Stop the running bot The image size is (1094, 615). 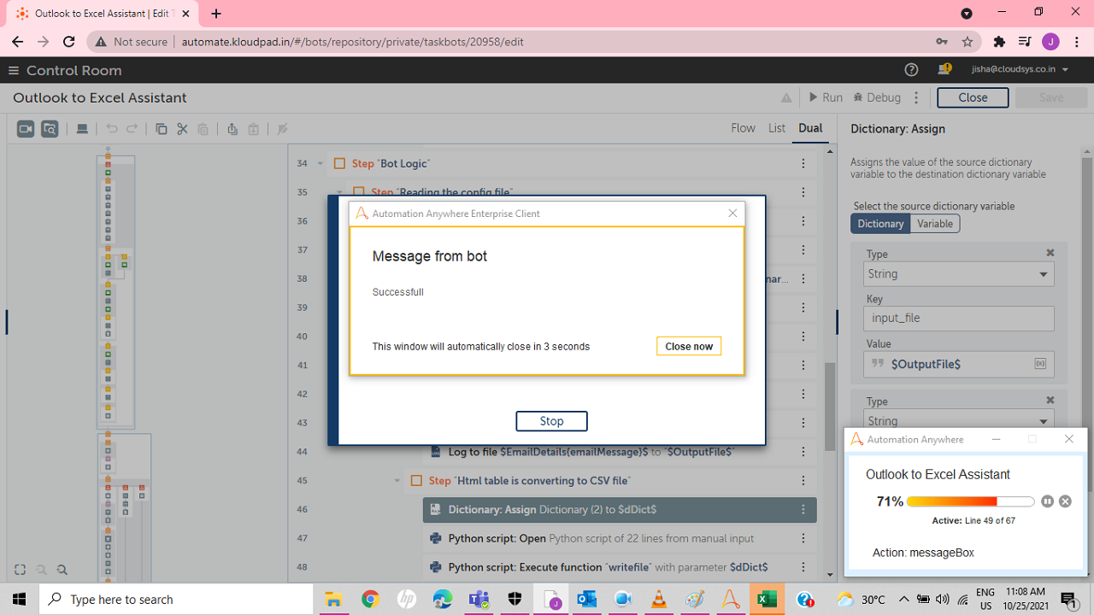pyautogui.click(x=551, y=421)
